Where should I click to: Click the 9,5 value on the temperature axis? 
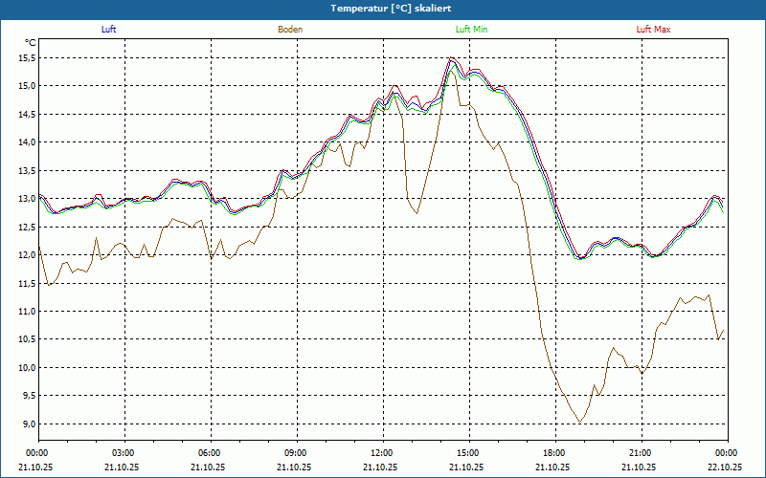coord(29,396)
